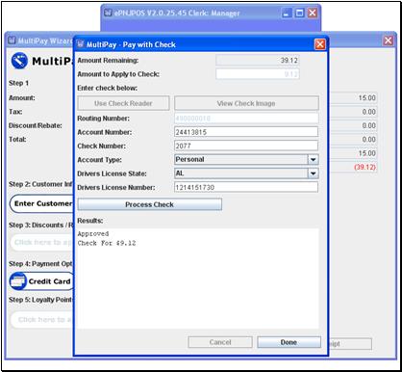Image resolution: width=402 pixels, height=372 pixels.
Task: Click the 'Amount:' label in wizard
Action: point(22,98)
